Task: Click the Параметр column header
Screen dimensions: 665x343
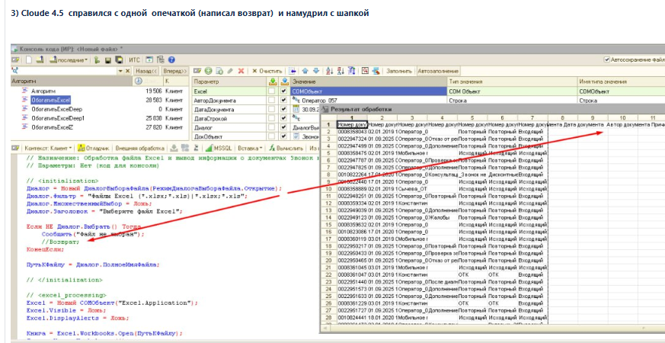Action: pyautogui.click(x=229, y=82)
